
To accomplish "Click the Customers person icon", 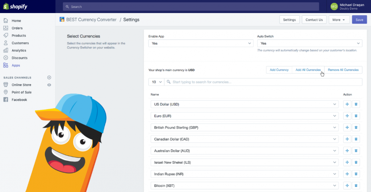I will 6,43.
